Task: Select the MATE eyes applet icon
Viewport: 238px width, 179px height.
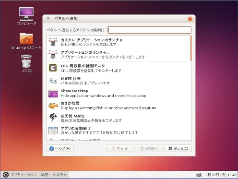Action: click(x=53, y=81)
